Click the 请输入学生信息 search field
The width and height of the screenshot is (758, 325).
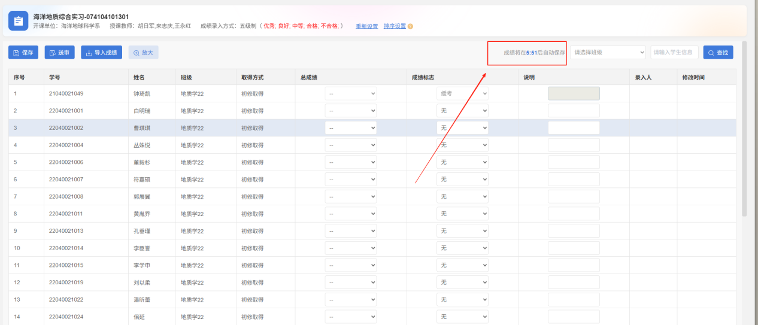(674, 53)
